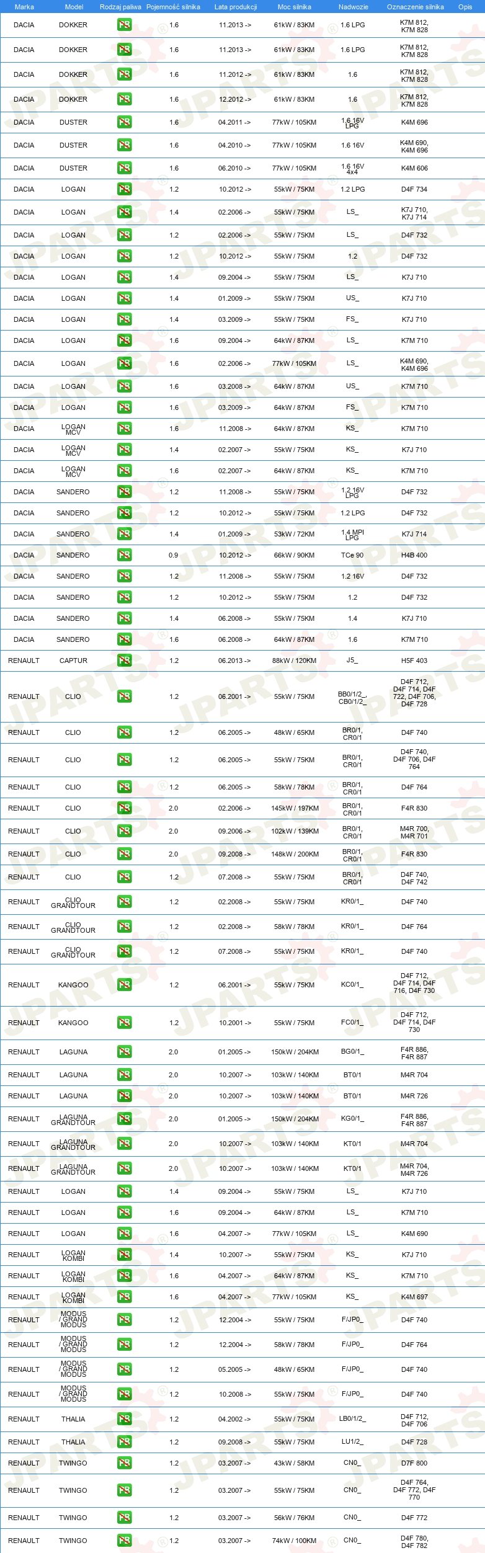Select the 0.9 engine capacity cell
The image size is (485, 1553).
(x=173, y=555)
